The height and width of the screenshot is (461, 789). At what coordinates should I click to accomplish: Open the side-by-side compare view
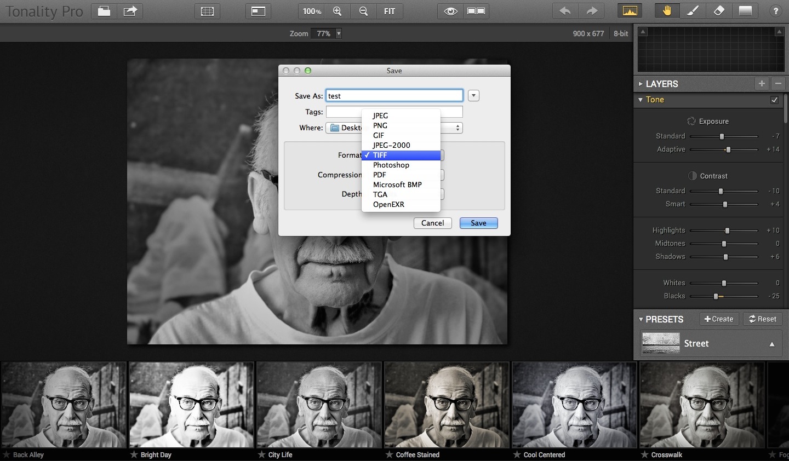476,11
